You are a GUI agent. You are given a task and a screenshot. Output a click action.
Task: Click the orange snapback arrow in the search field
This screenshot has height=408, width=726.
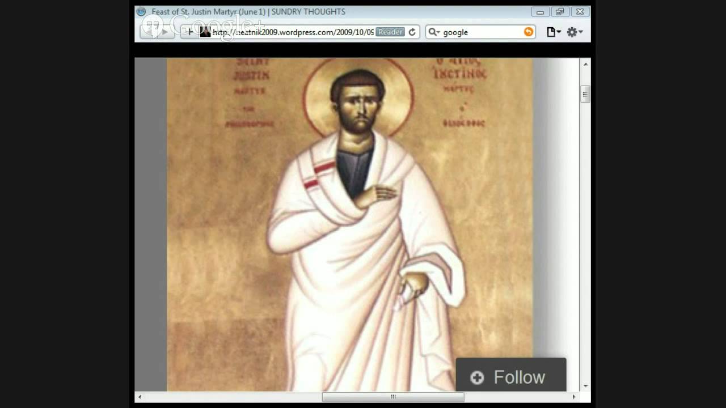[529, 32]
